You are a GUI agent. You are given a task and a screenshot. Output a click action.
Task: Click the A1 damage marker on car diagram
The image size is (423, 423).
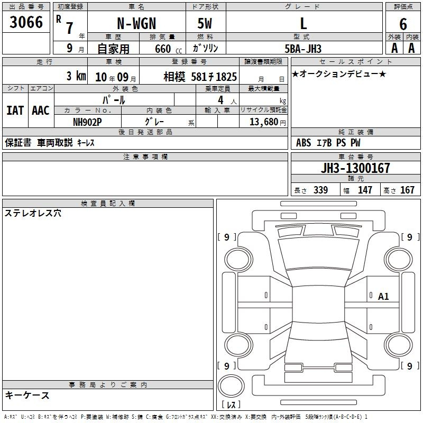(383, 297)
